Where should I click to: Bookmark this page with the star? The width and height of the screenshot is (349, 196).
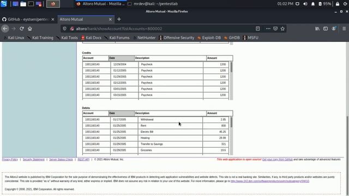point(282,29)
